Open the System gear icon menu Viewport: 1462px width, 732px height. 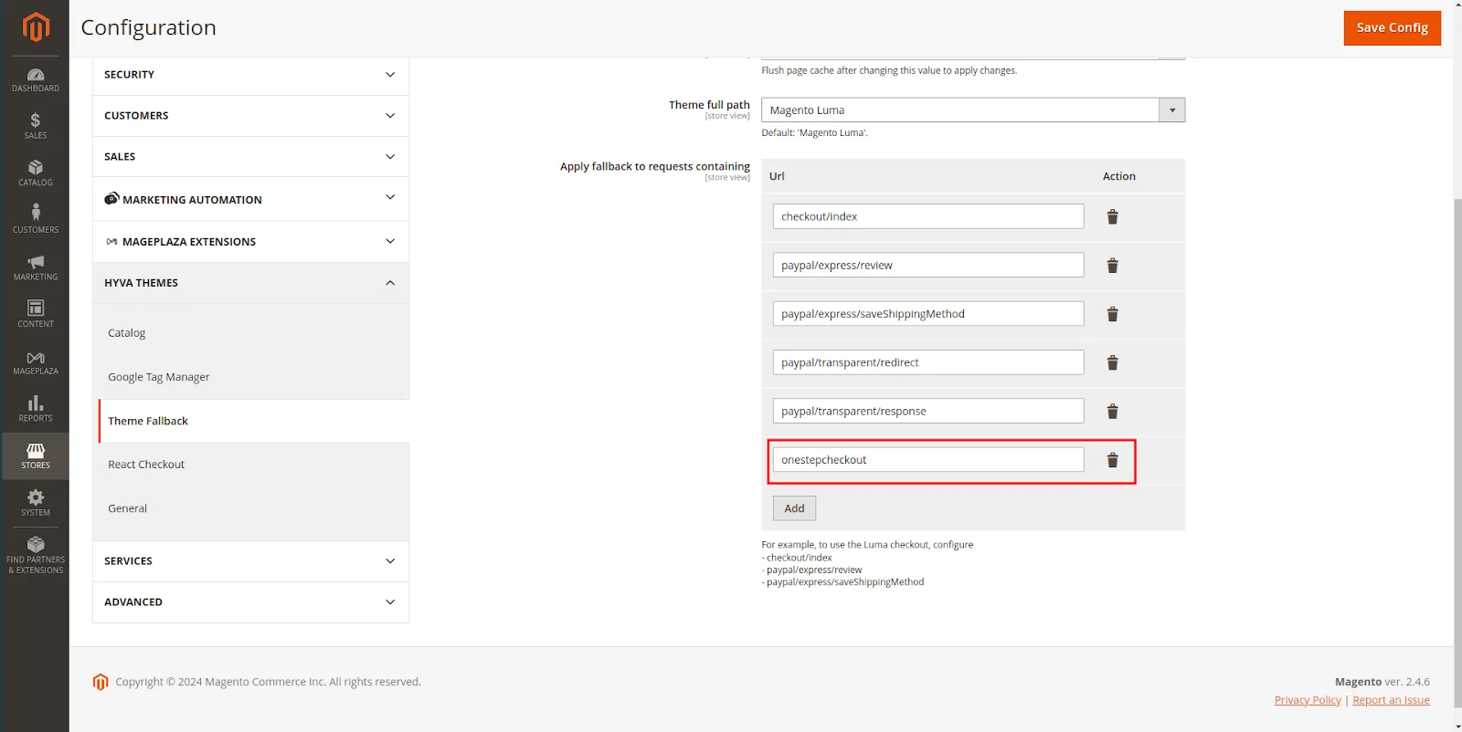click(x=35, y=503)
